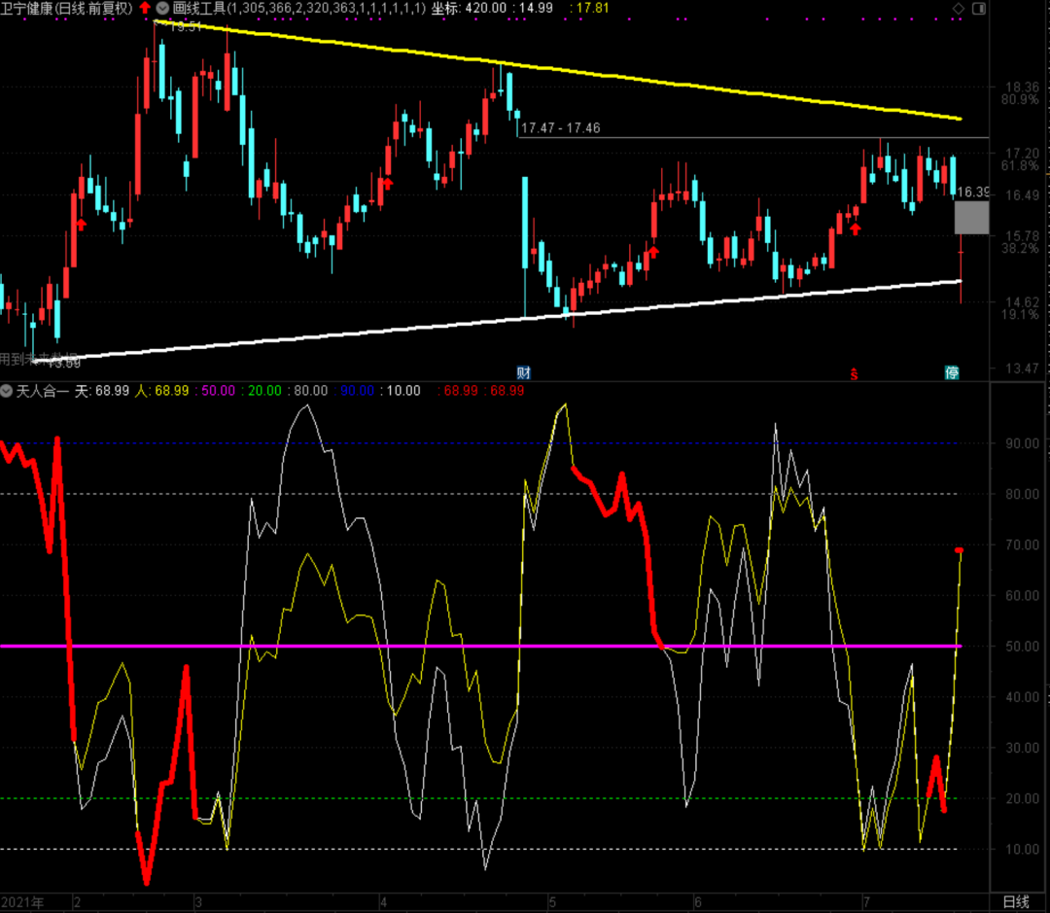The height and width of the screenshot is (913, 1050).
Task: Click the 天人合一 indicator name label
Action: (x=43, y=390)
